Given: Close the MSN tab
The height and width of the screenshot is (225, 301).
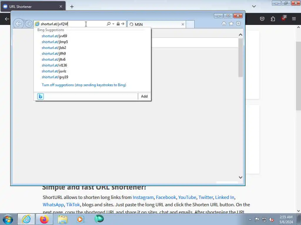Looking at the screenshot, I should pos(183,24).
